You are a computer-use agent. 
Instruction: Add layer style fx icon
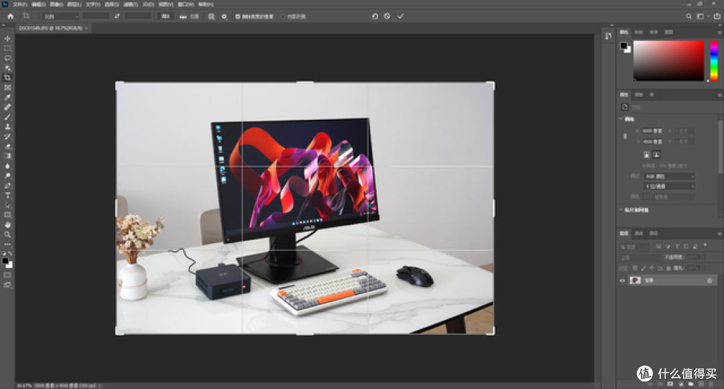(x=660, y=384)
